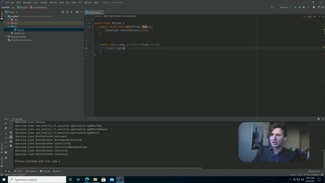Select MyClass in the project tree
Viewport: 325px width, 183px height.
tap(19, 30)
